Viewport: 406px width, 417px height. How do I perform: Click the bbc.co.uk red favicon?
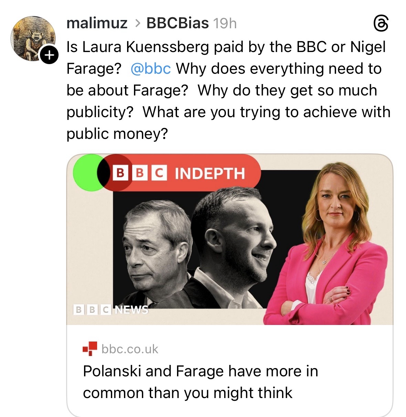pos(90,348)
